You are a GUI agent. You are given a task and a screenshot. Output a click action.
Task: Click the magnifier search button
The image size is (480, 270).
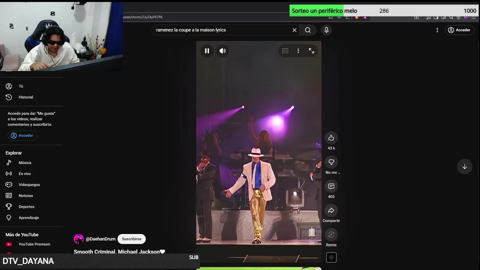click(308, 30)
